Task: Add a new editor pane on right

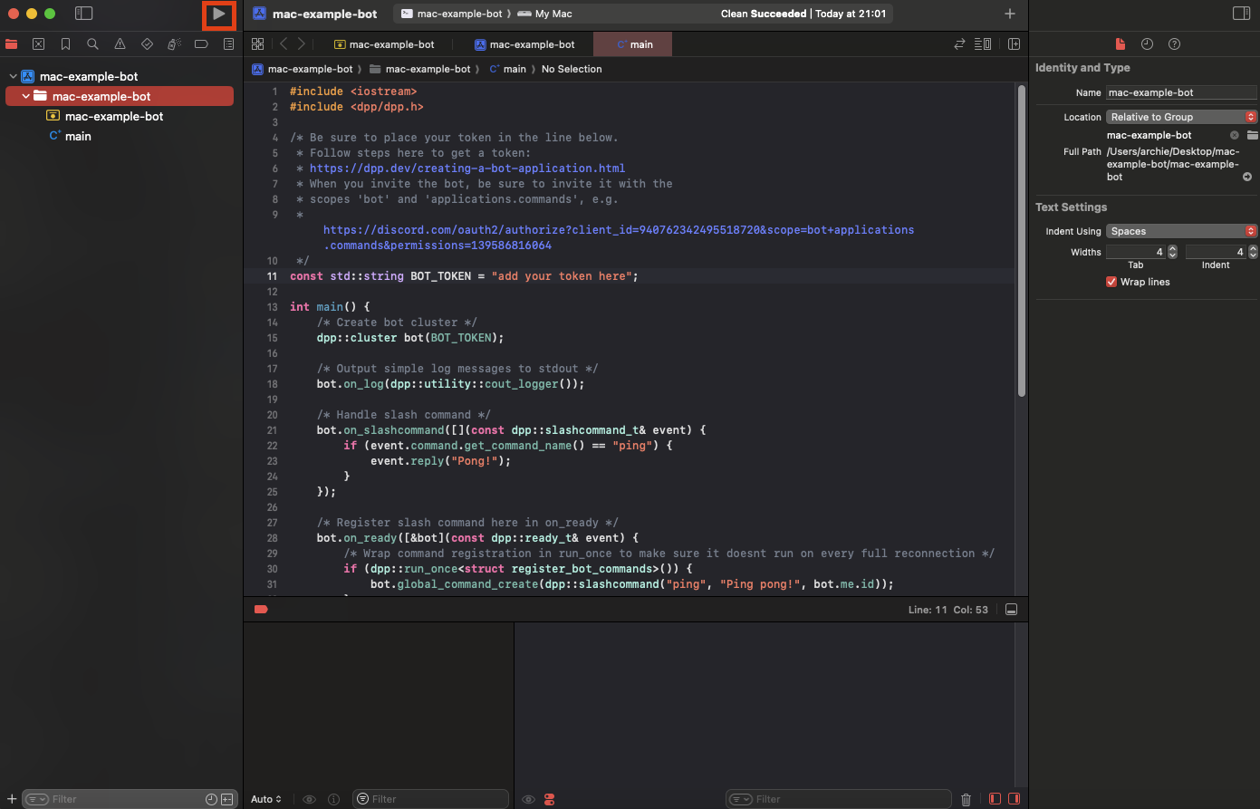Action: click(x=1014, y=44)
